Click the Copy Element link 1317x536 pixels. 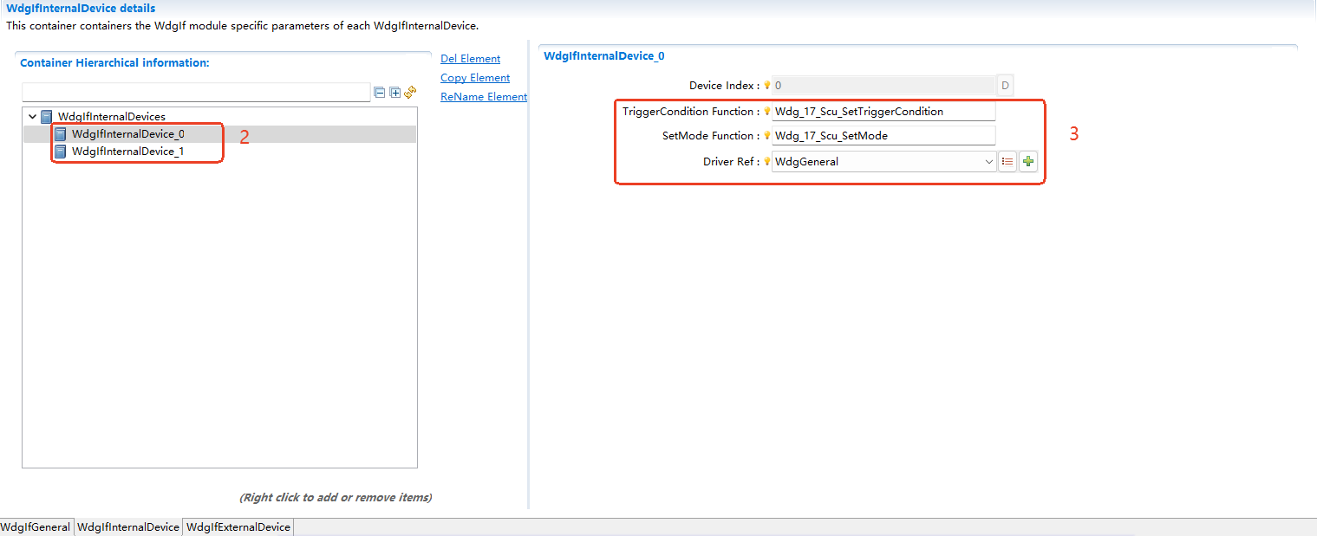pyautogui.click(x=474, y=77)
